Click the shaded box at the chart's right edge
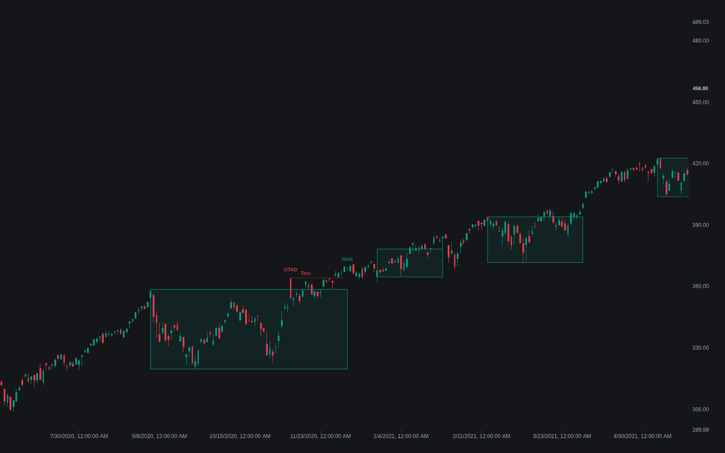725x453 pixels. 673,178
